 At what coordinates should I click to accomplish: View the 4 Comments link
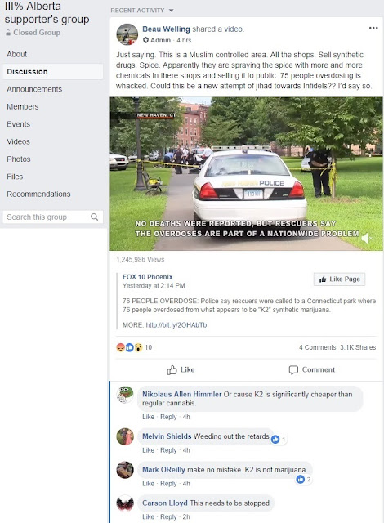point(317,347)
